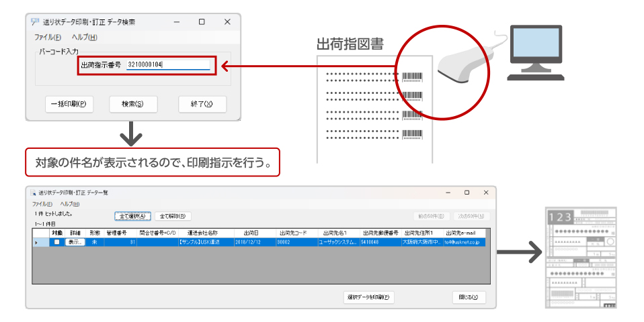
Task: Maximize the データ検索 search window
Action: 202,21
